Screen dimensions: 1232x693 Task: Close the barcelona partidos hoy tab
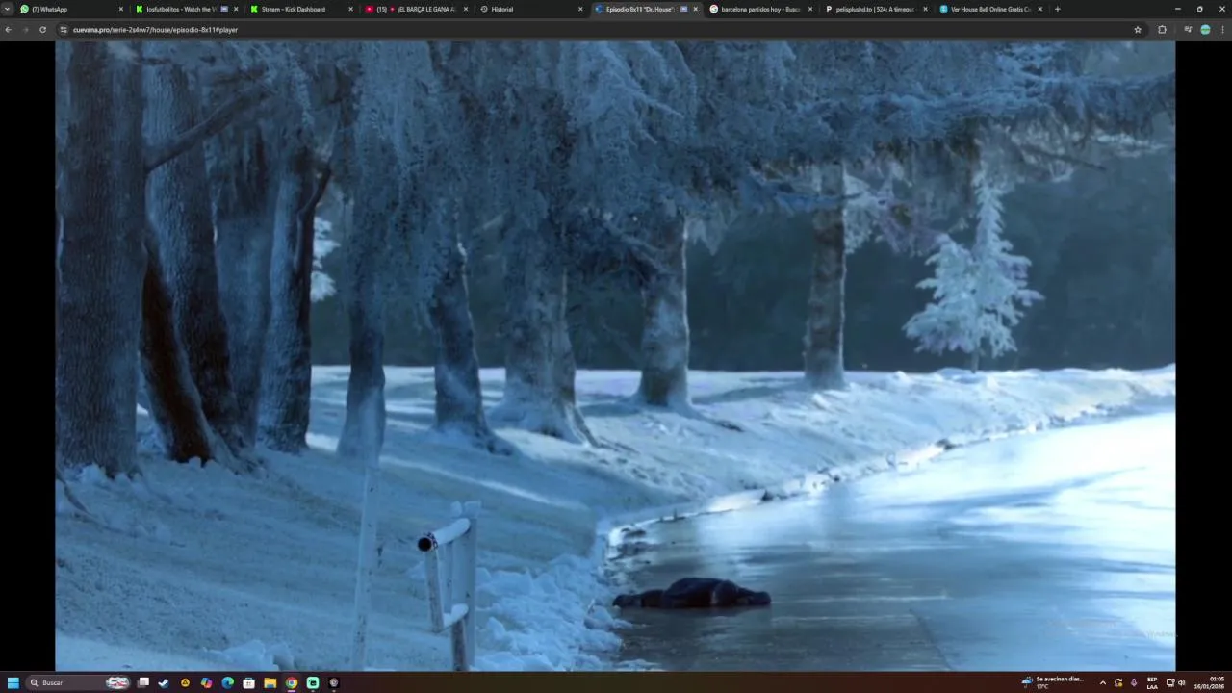pyautogui.click(x=810, y=9)
